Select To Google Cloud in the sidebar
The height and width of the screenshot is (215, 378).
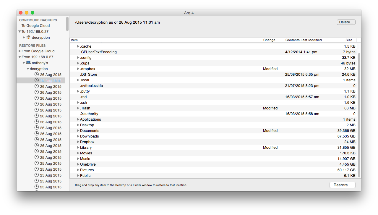[x=35, y=26]
